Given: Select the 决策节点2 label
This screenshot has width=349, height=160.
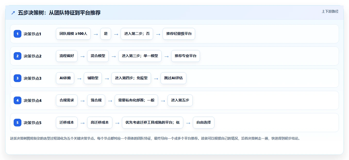Looking at the screenshot, I should (32, 56).
